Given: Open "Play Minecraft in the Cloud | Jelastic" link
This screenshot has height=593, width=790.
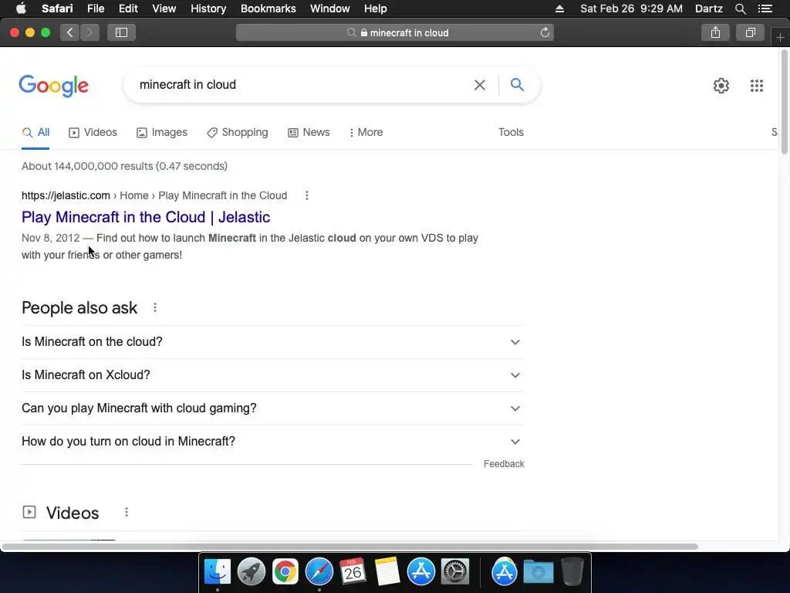Looking at the screenshot, I should pos(146,217).
